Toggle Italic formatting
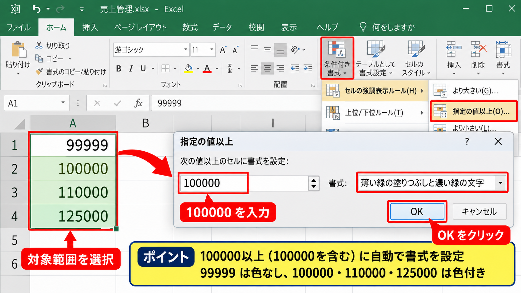 131,69
